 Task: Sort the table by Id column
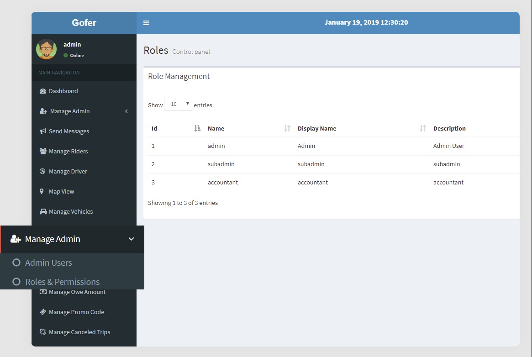coord(154,128)
